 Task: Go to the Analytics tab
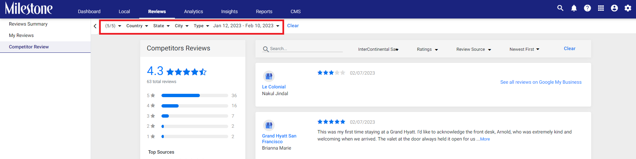click(x=193, y=11)
